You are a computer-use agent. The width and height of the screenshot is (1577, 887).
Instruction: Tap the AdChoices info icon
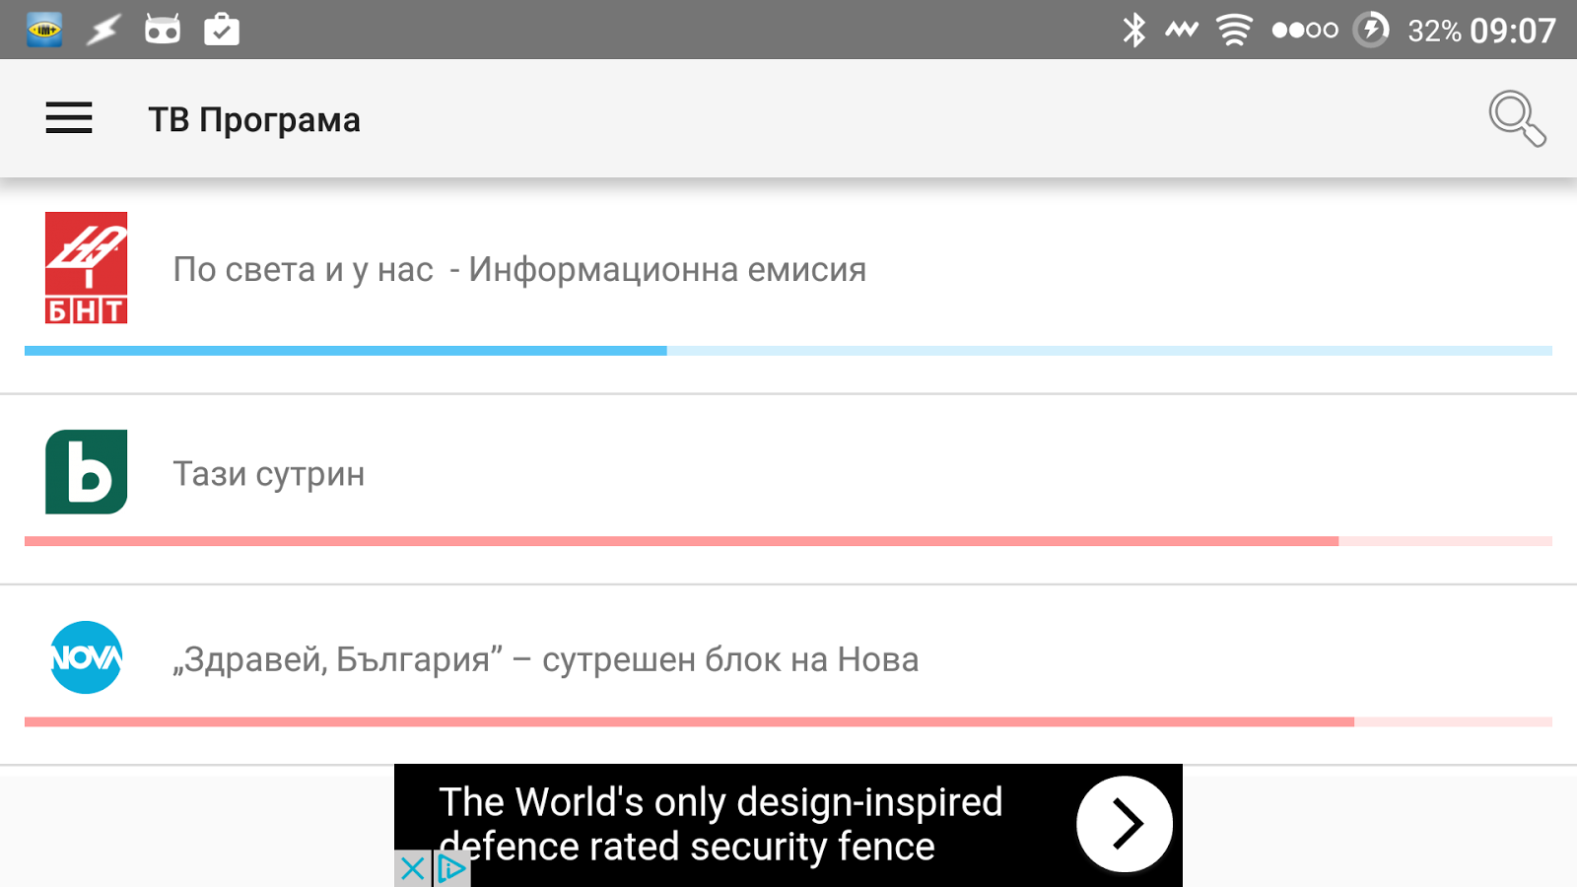click(451, 868)
